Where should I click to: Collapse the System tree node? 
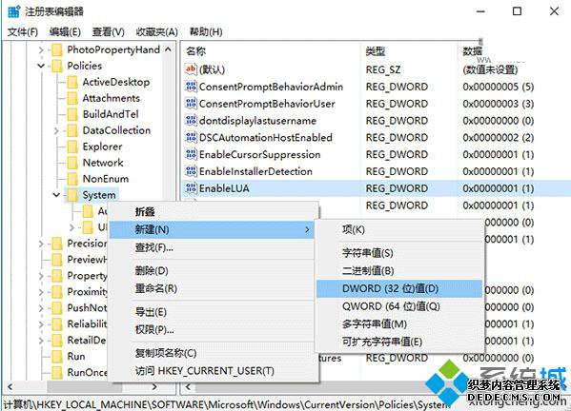56,195
